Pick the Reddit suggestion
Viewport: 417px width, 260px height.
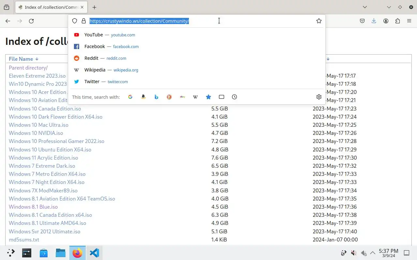coord(197,58)
